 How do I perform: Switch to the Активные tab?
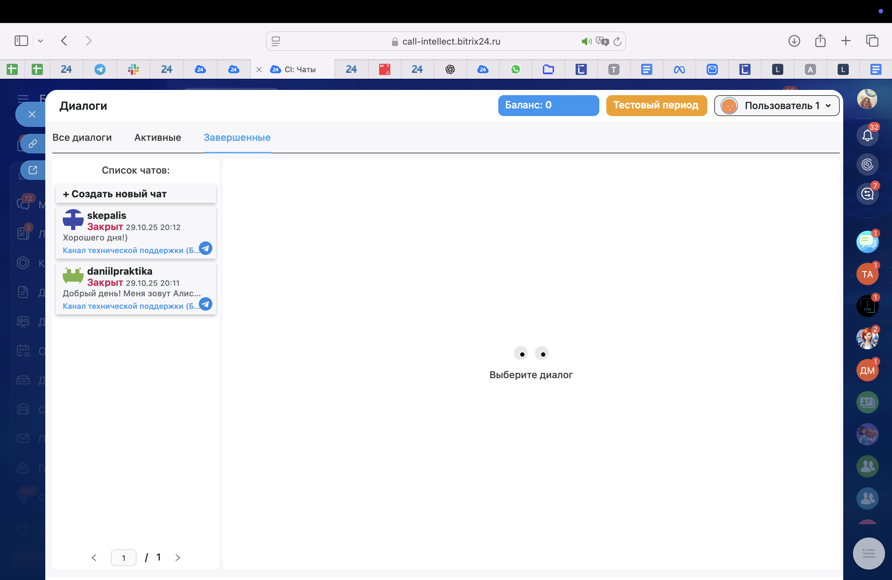tap(157, 138)
